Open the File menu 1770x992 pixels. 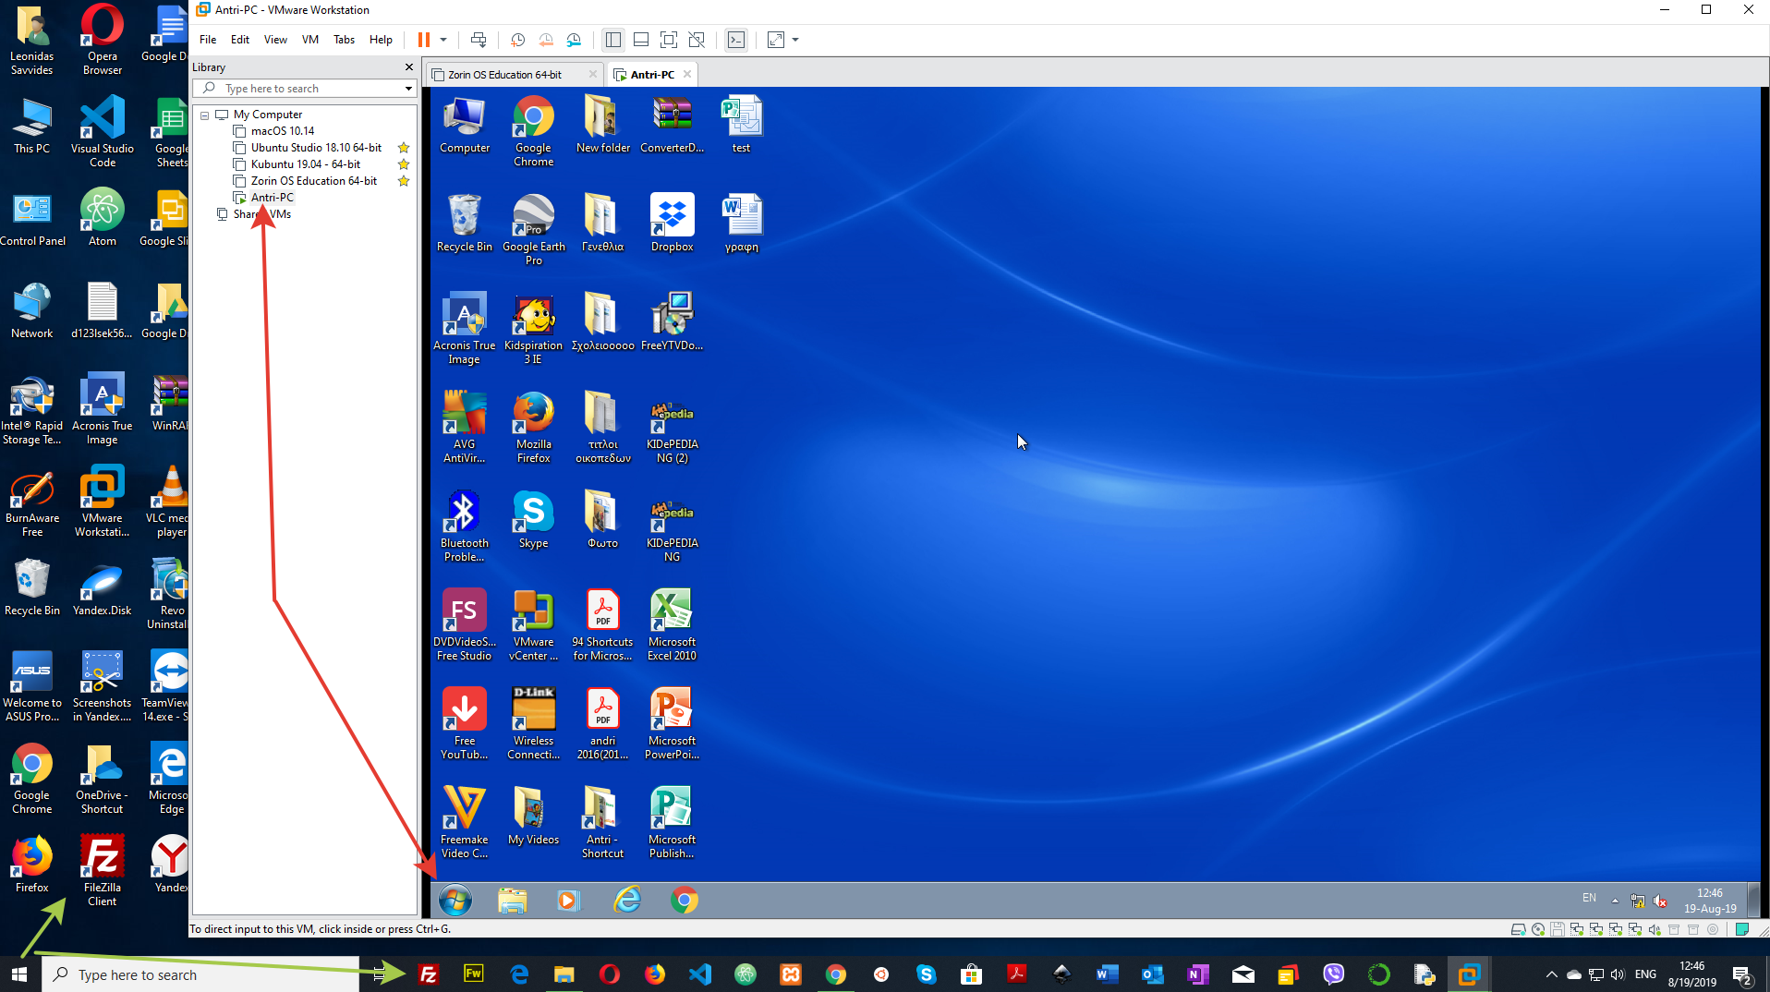[x=208, y=40]
